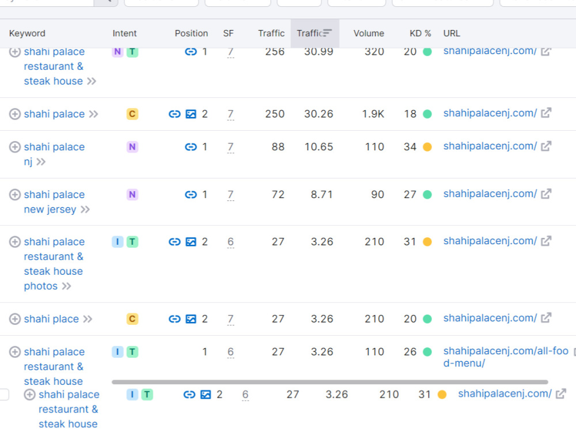The height and width of the screenshot is (432, 576).
Task: Click the sitelinks icon in the 'shahi palace nj' row
Action: coord(191,147)
